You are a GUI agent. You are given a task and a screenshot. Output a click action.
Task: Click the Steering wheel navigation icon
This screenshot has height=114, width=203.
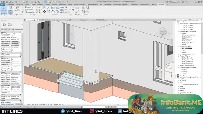(171, 43)
